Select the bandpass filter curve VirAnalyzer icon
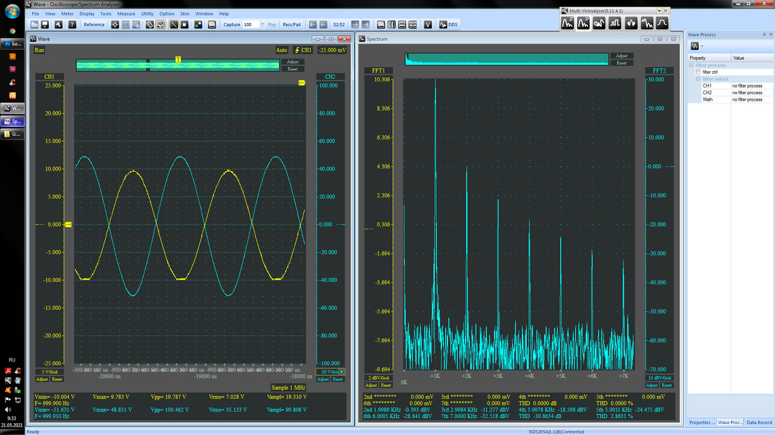The width and height of the screenshot is (775, 435). 662,23
